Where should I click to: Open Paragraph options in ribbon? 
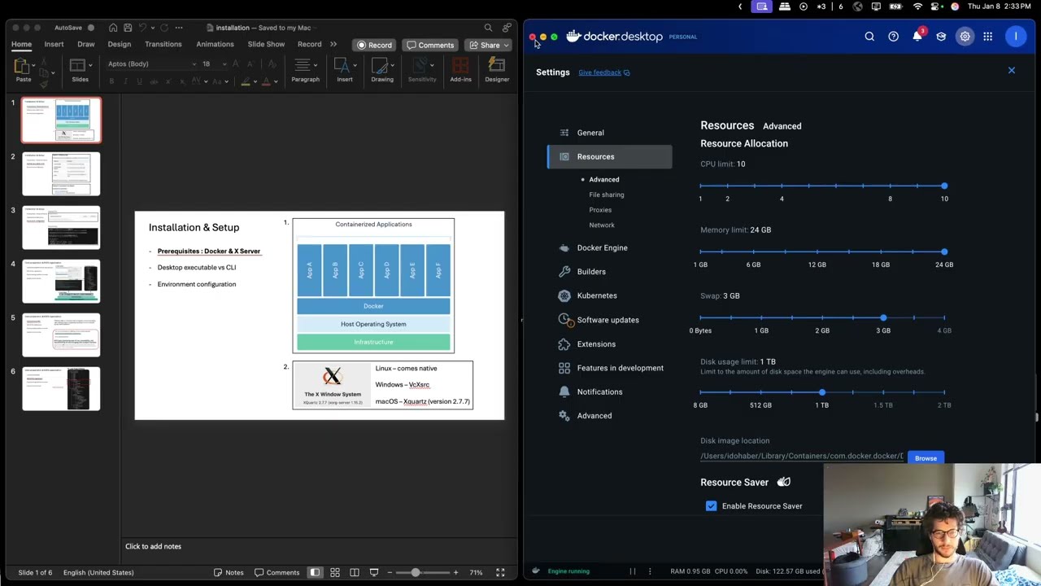[x=305, y=69]
